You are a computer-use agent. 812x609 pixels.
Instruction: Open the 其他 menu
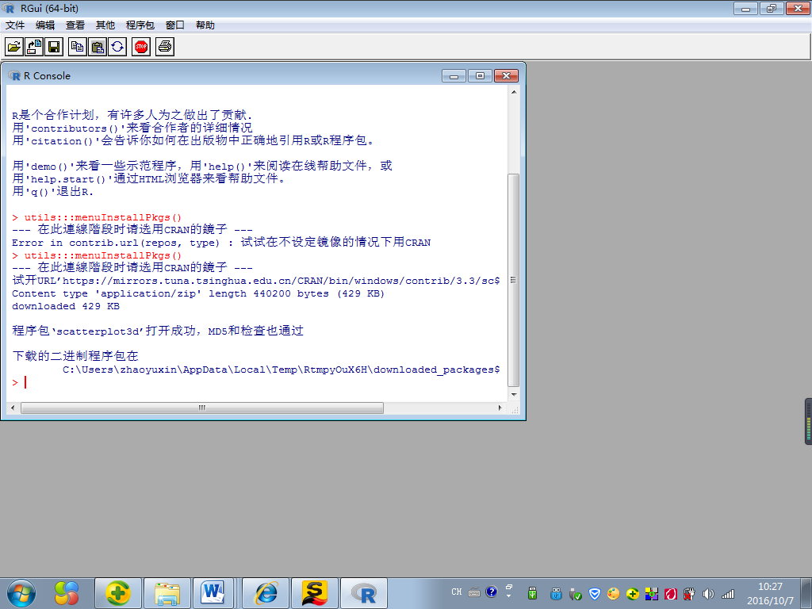click(105, 25)
